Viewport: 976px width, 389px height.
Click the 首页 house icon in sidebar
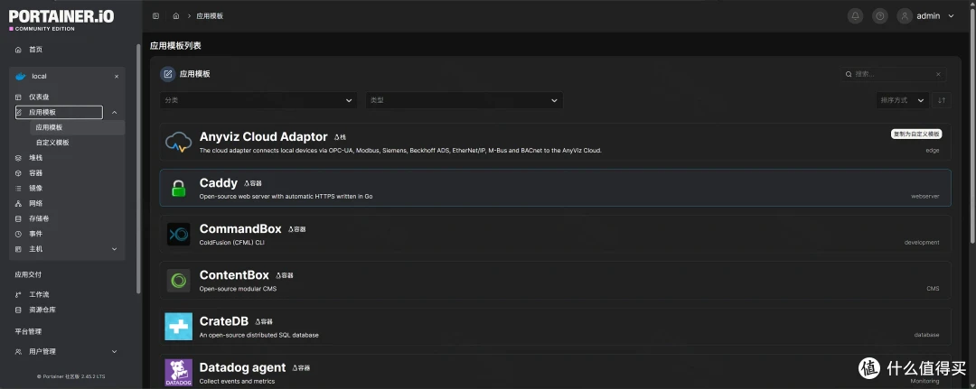tap(18, 49)
